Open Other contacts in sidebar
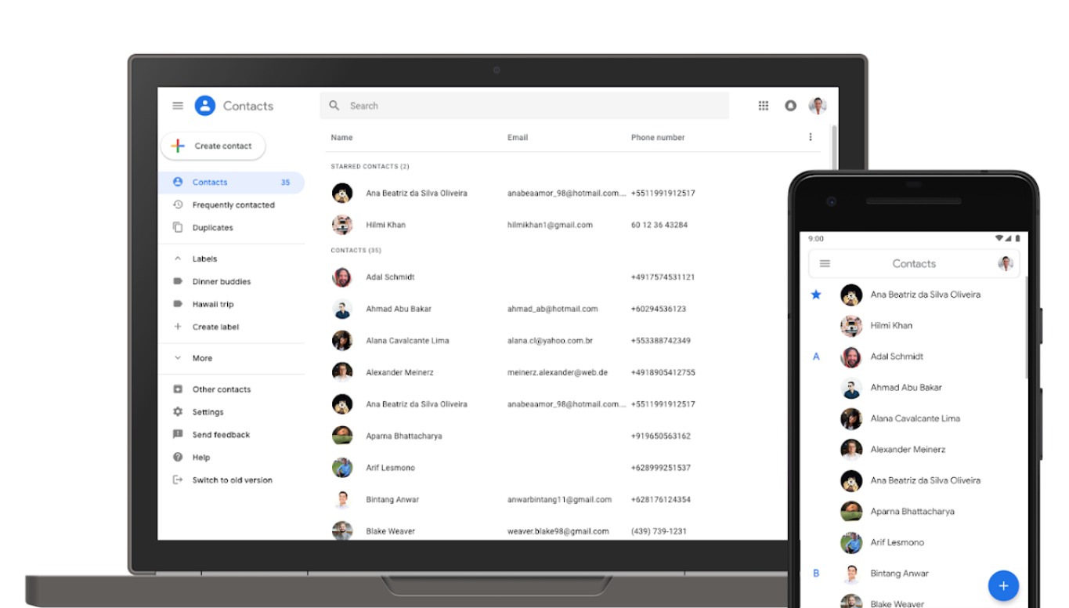The height and width of the screenshot is (608, 1069). click(x=222, y=389)
